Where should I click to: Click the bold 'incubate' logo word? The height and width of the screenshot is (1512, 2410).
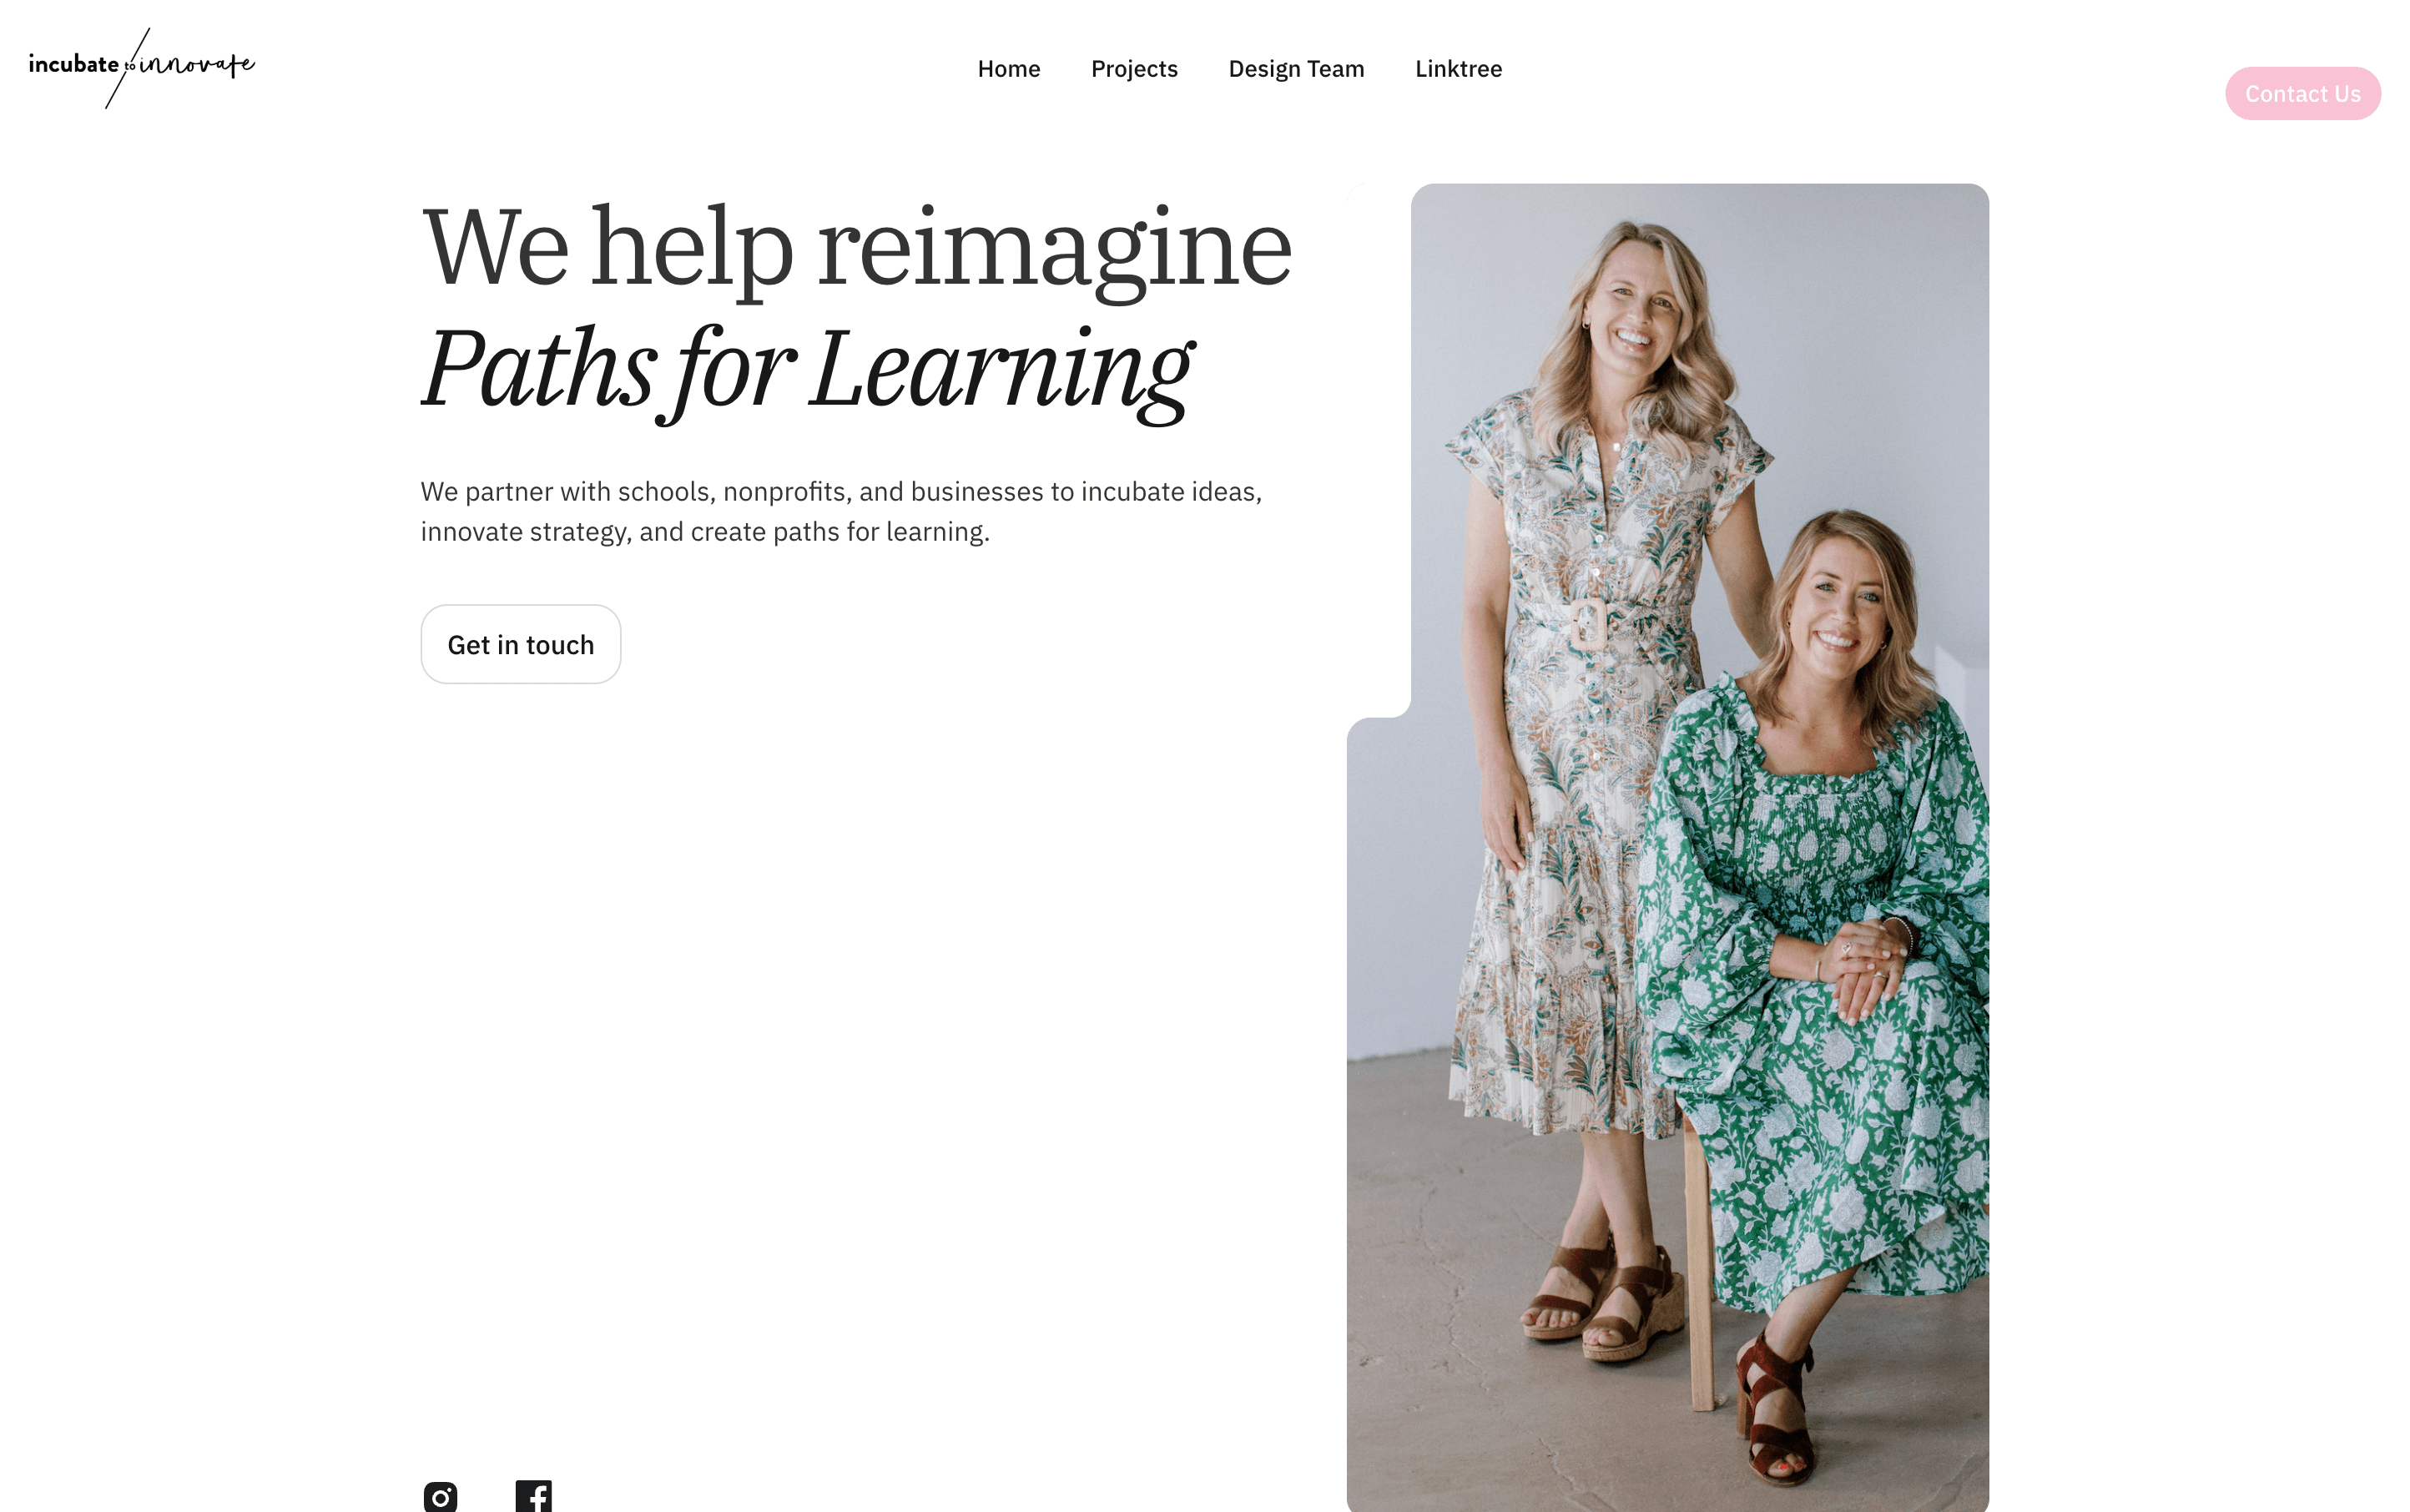74,65
